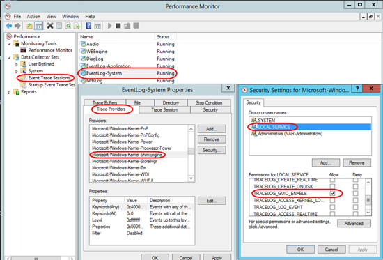Collapse the Monitoring Tools tree node
This screenshot has width=383, height=260.
[x=10, y=44]
